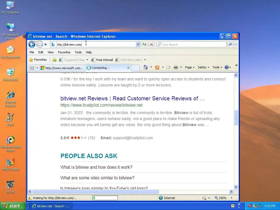
Task: Click the RSS feeds icon
Action: click(x=157, y=67)
